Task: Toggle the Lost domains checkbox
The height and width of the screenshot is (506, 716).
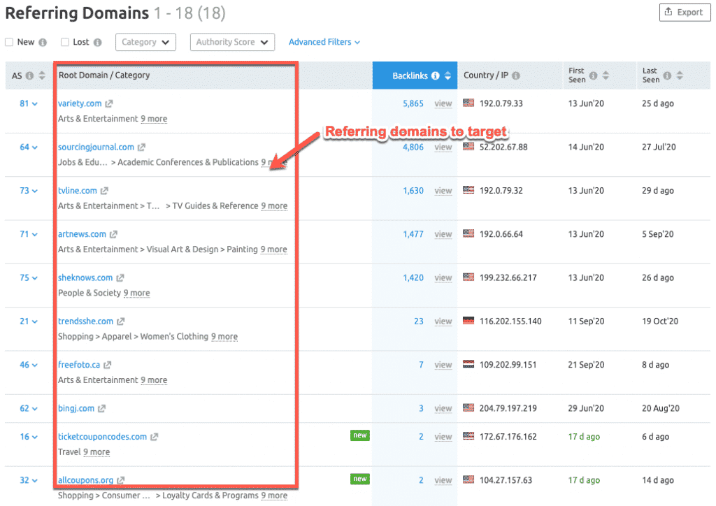Action: click(65, 43)
